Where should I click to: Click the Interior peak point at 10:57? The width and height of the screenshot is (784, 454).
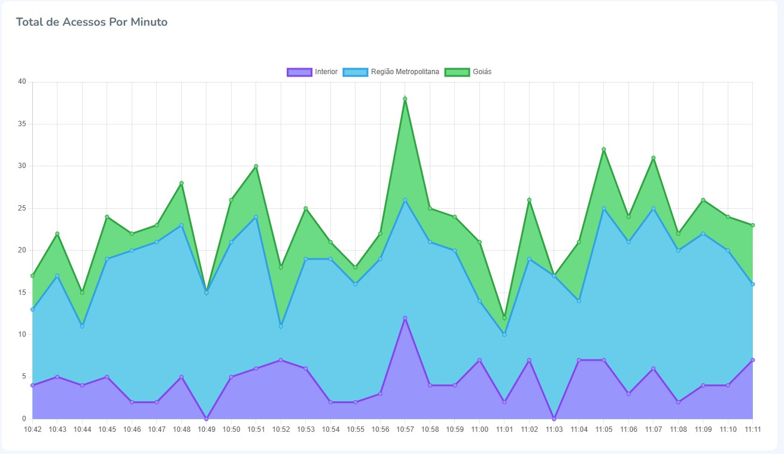(405, 318)
